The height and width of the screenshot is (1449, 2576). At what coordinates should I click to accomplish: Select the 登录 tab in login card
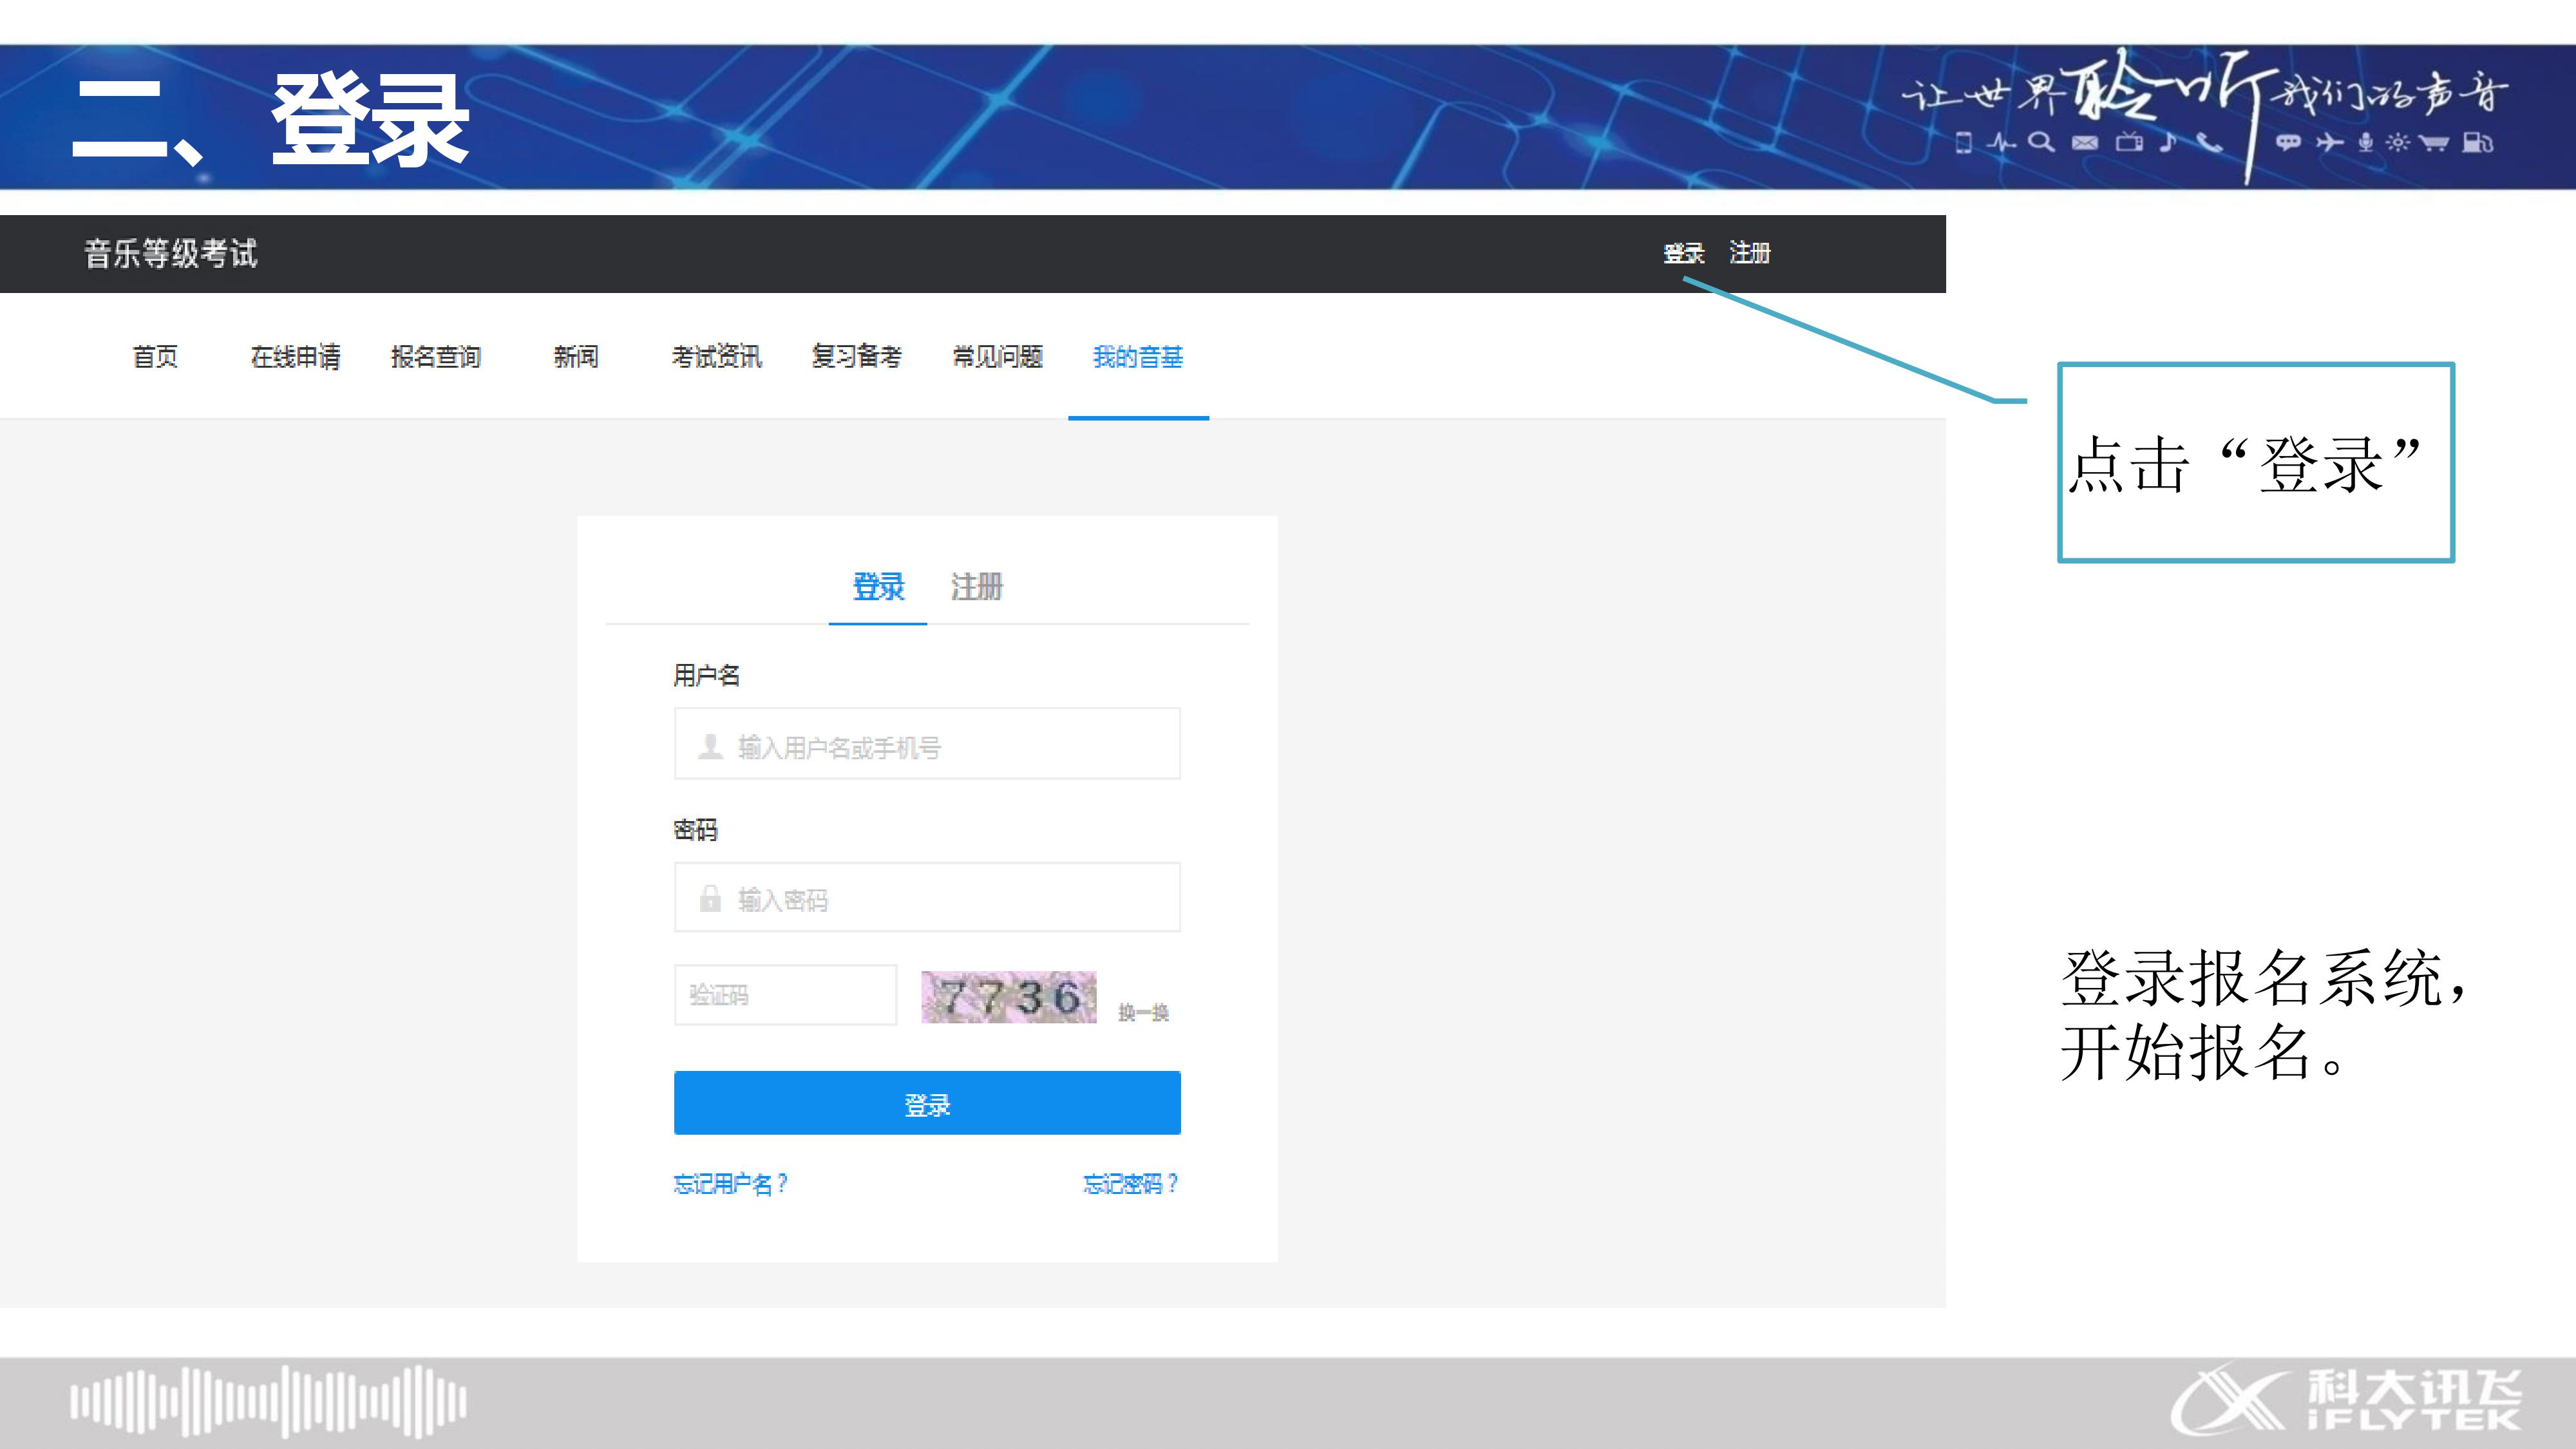pos(878,587)
